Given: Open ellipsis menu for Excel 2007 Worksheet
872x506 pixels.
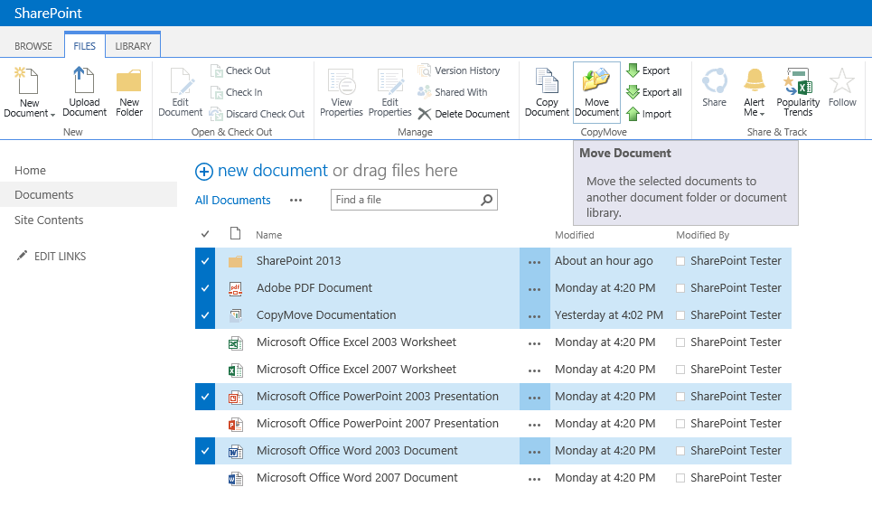Looking at the screenshot, I should 534,370.
